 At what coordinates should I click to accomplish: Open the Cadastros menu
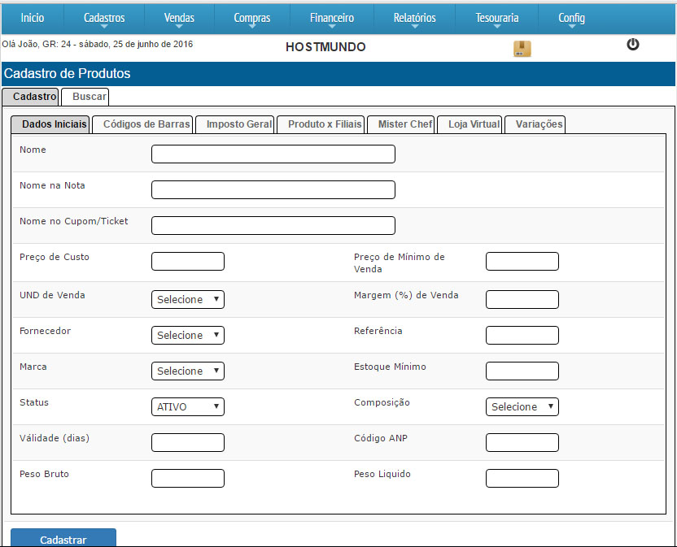coord(104,18)
